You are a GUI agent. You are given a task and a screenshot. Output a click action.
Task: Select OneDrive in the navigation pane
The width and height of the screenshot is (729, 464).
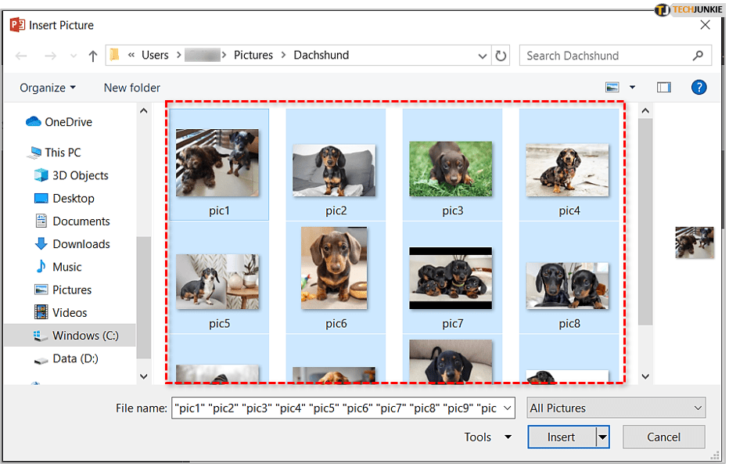[x=67, y=122]
